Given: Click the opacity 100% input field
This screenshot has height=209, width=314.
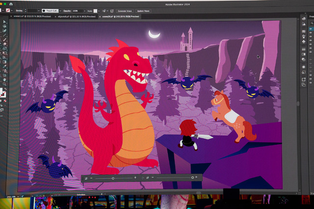Looking at the screenshot, I should pos(78,11).
